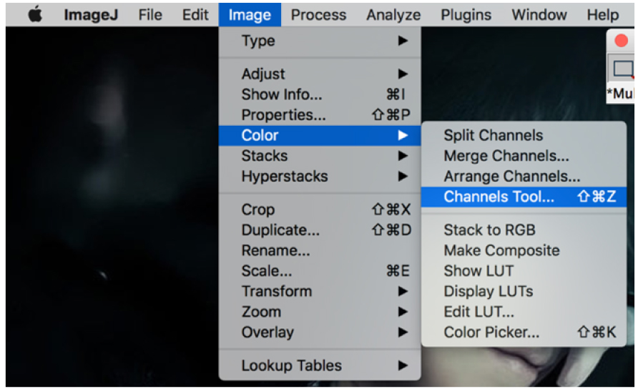This screenshot has height=389, width=638.
Task: Select Show LUT
Action: coord(524,271)
